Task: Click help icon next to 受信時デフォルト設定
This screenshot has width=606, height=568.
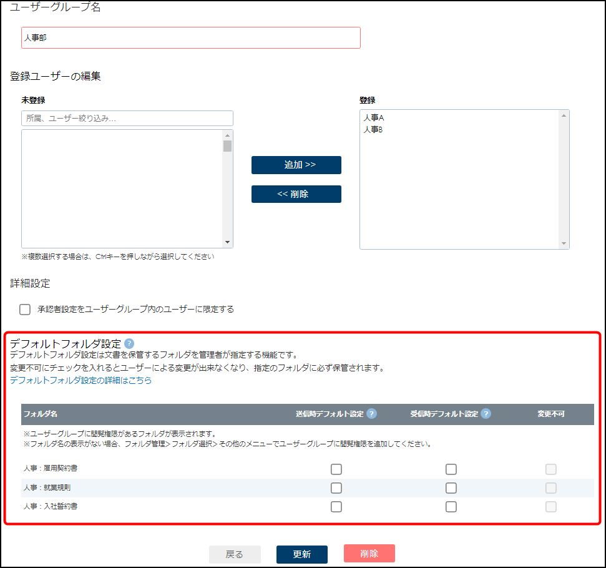Action: click(x=486, y=414)
